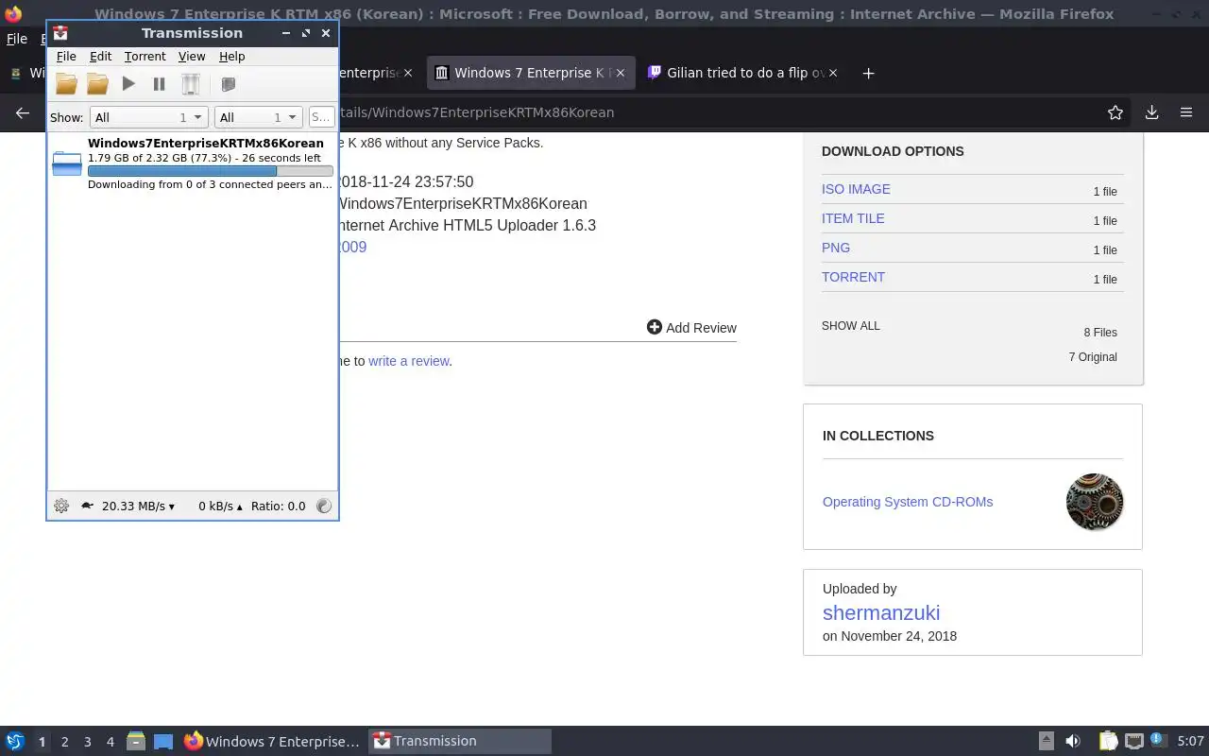The width and height of the screenshot is (1209, 756).
Task: Open the ratio statistics icon in Transmission
Action: (324, 506)
